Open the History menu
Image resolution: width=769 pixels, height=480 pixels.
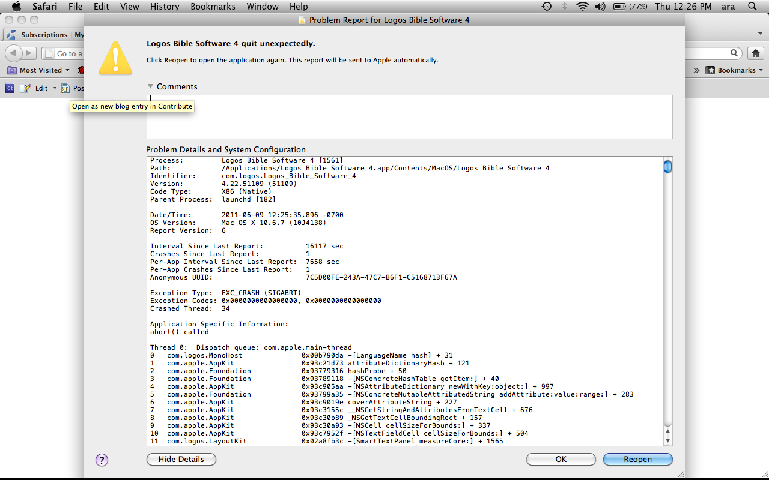pos(165,7)
